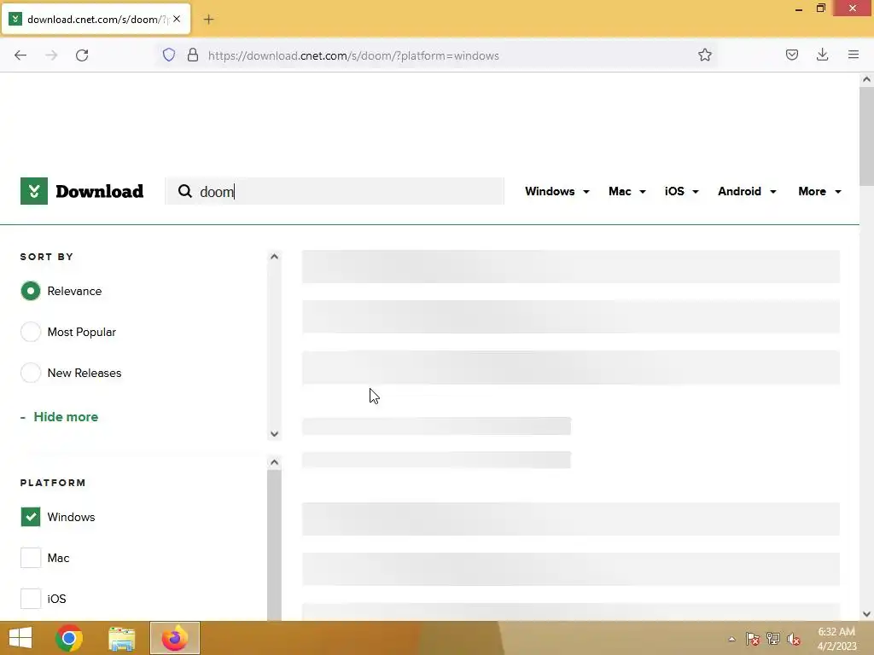Show hidden system tray icons
This screenshot has width=874, height=655.
[731, 639]
